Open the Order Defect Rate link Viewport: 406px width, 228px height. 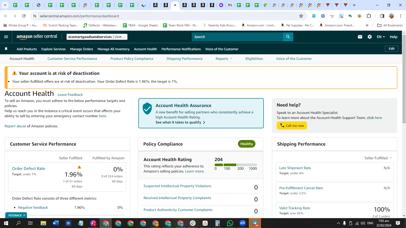pos(28,169)
